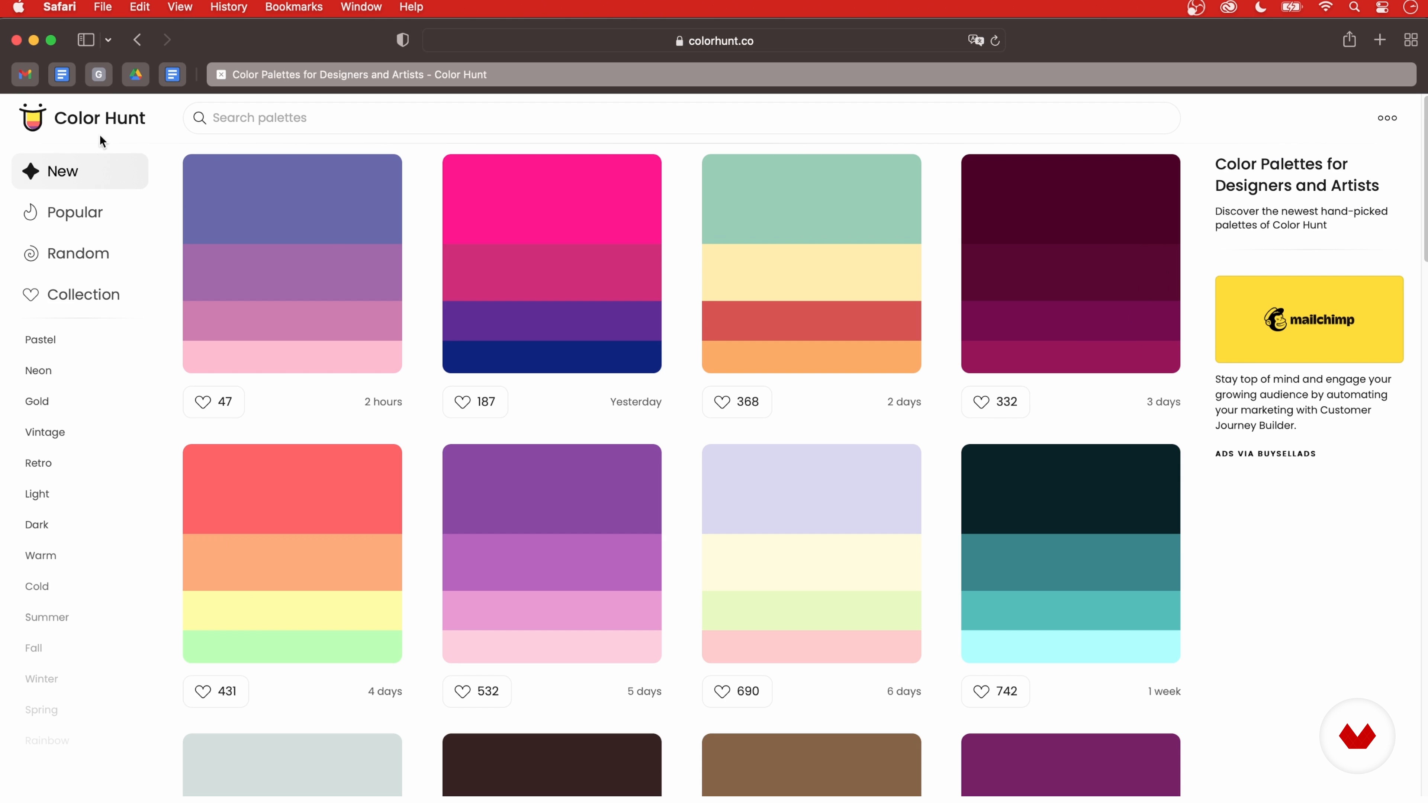The width and height of the screenshot is (1428, 803).
Task: Open the gray G pinned tab
Action: pos(99,74)
